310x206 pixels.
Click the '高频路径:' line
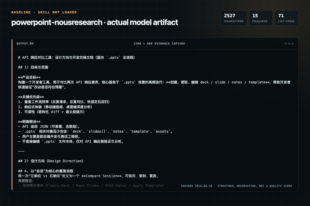coord(26,181)
